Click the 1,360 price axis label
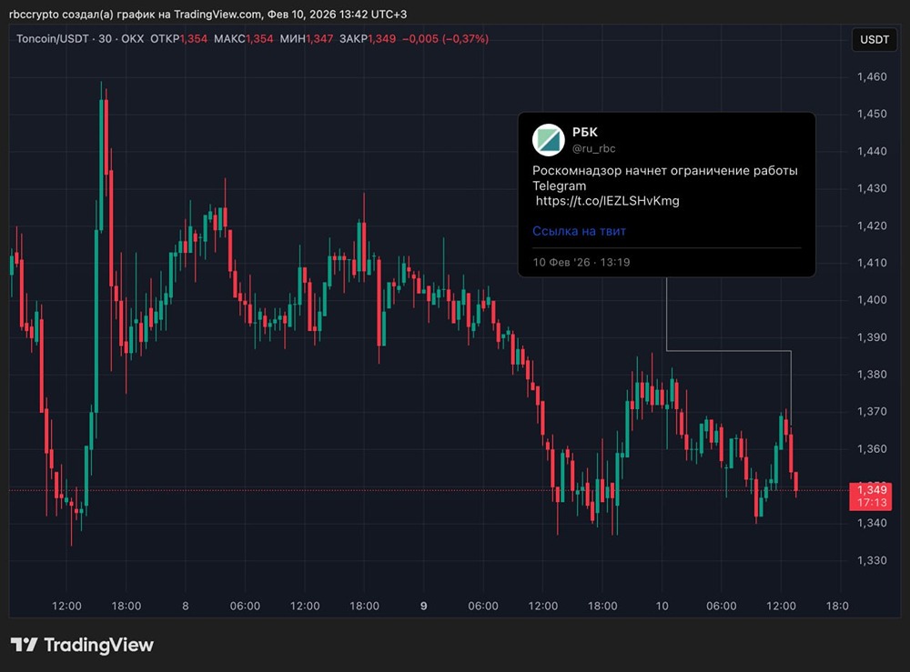 point(872,449)
